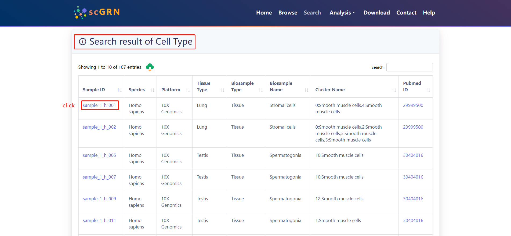Open the Download page

(377, 13)
